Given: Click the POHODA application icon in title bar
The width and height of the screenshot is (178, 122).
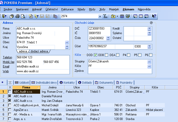Looking at the screenshot, I should [x=2, y=3].
